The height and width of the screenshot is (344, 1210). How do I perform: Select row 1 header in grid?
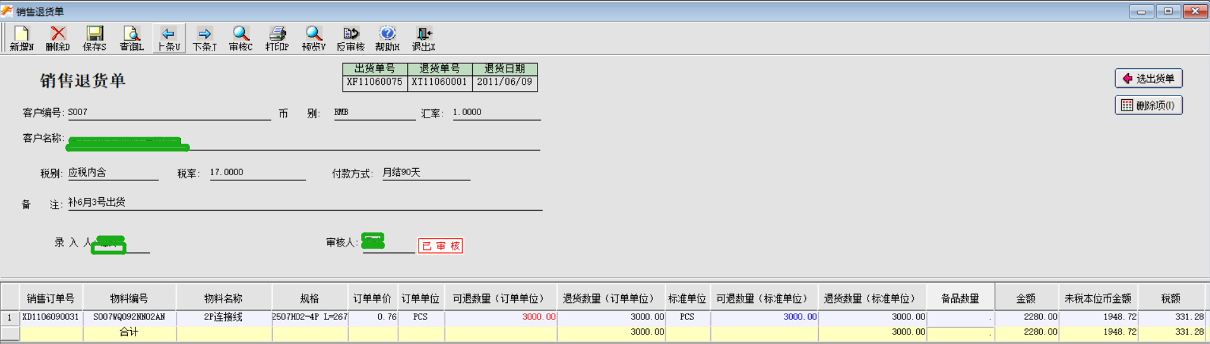click(x=9, y=317)
